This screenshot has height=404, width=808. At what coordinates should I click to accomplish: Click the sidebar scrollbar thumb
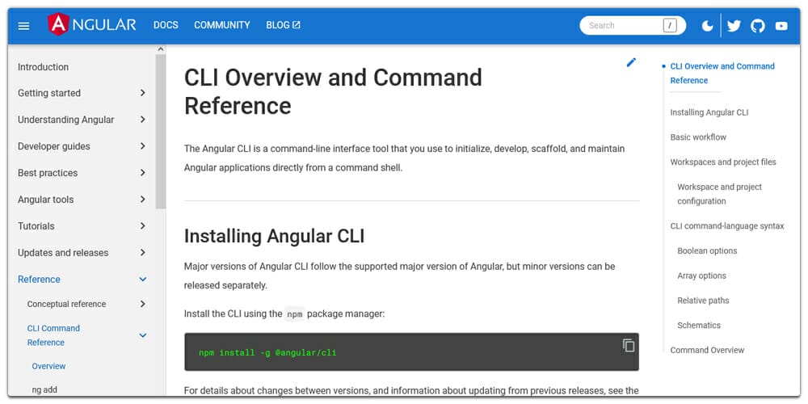tap(161, 132)
